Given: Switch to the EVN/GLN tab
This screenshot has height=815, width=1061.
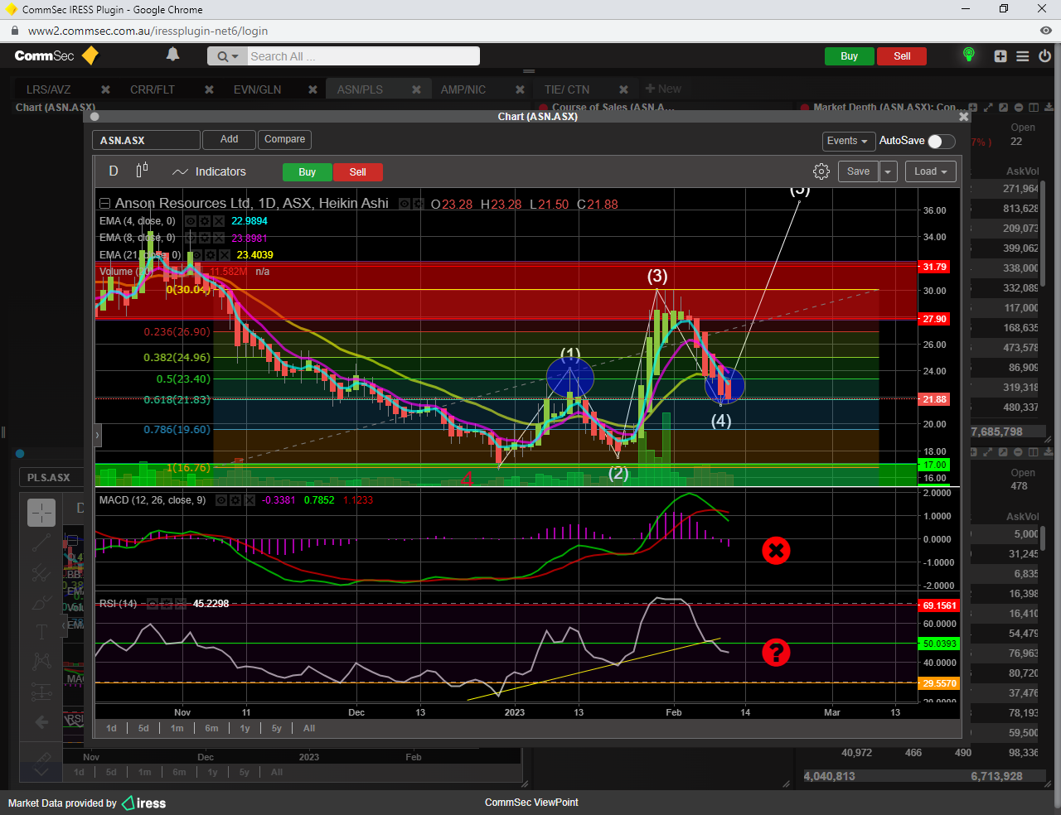Looking at the screenshot, I should click(257, 89).
